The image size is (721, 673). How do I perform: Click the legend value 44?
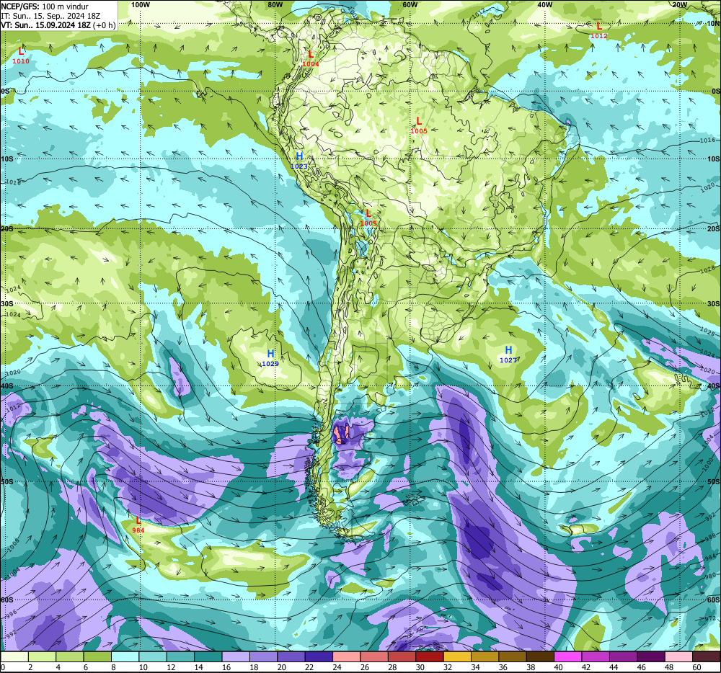(x=614, y=667)
